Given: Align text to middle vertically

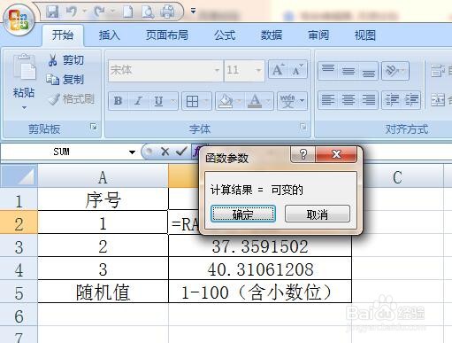Looking at the screenshot, I should coord(349,71).
